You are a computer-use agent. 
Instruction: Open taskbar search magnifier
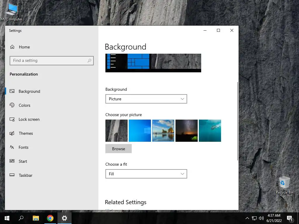(x=21, y=218)
